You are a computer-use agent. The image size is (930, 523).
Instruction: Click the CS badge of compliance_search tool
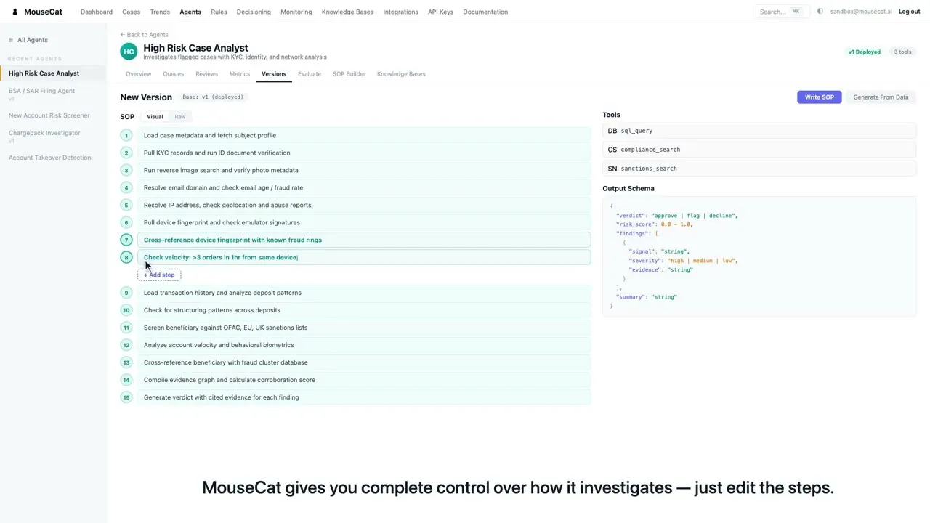(612, 150)
